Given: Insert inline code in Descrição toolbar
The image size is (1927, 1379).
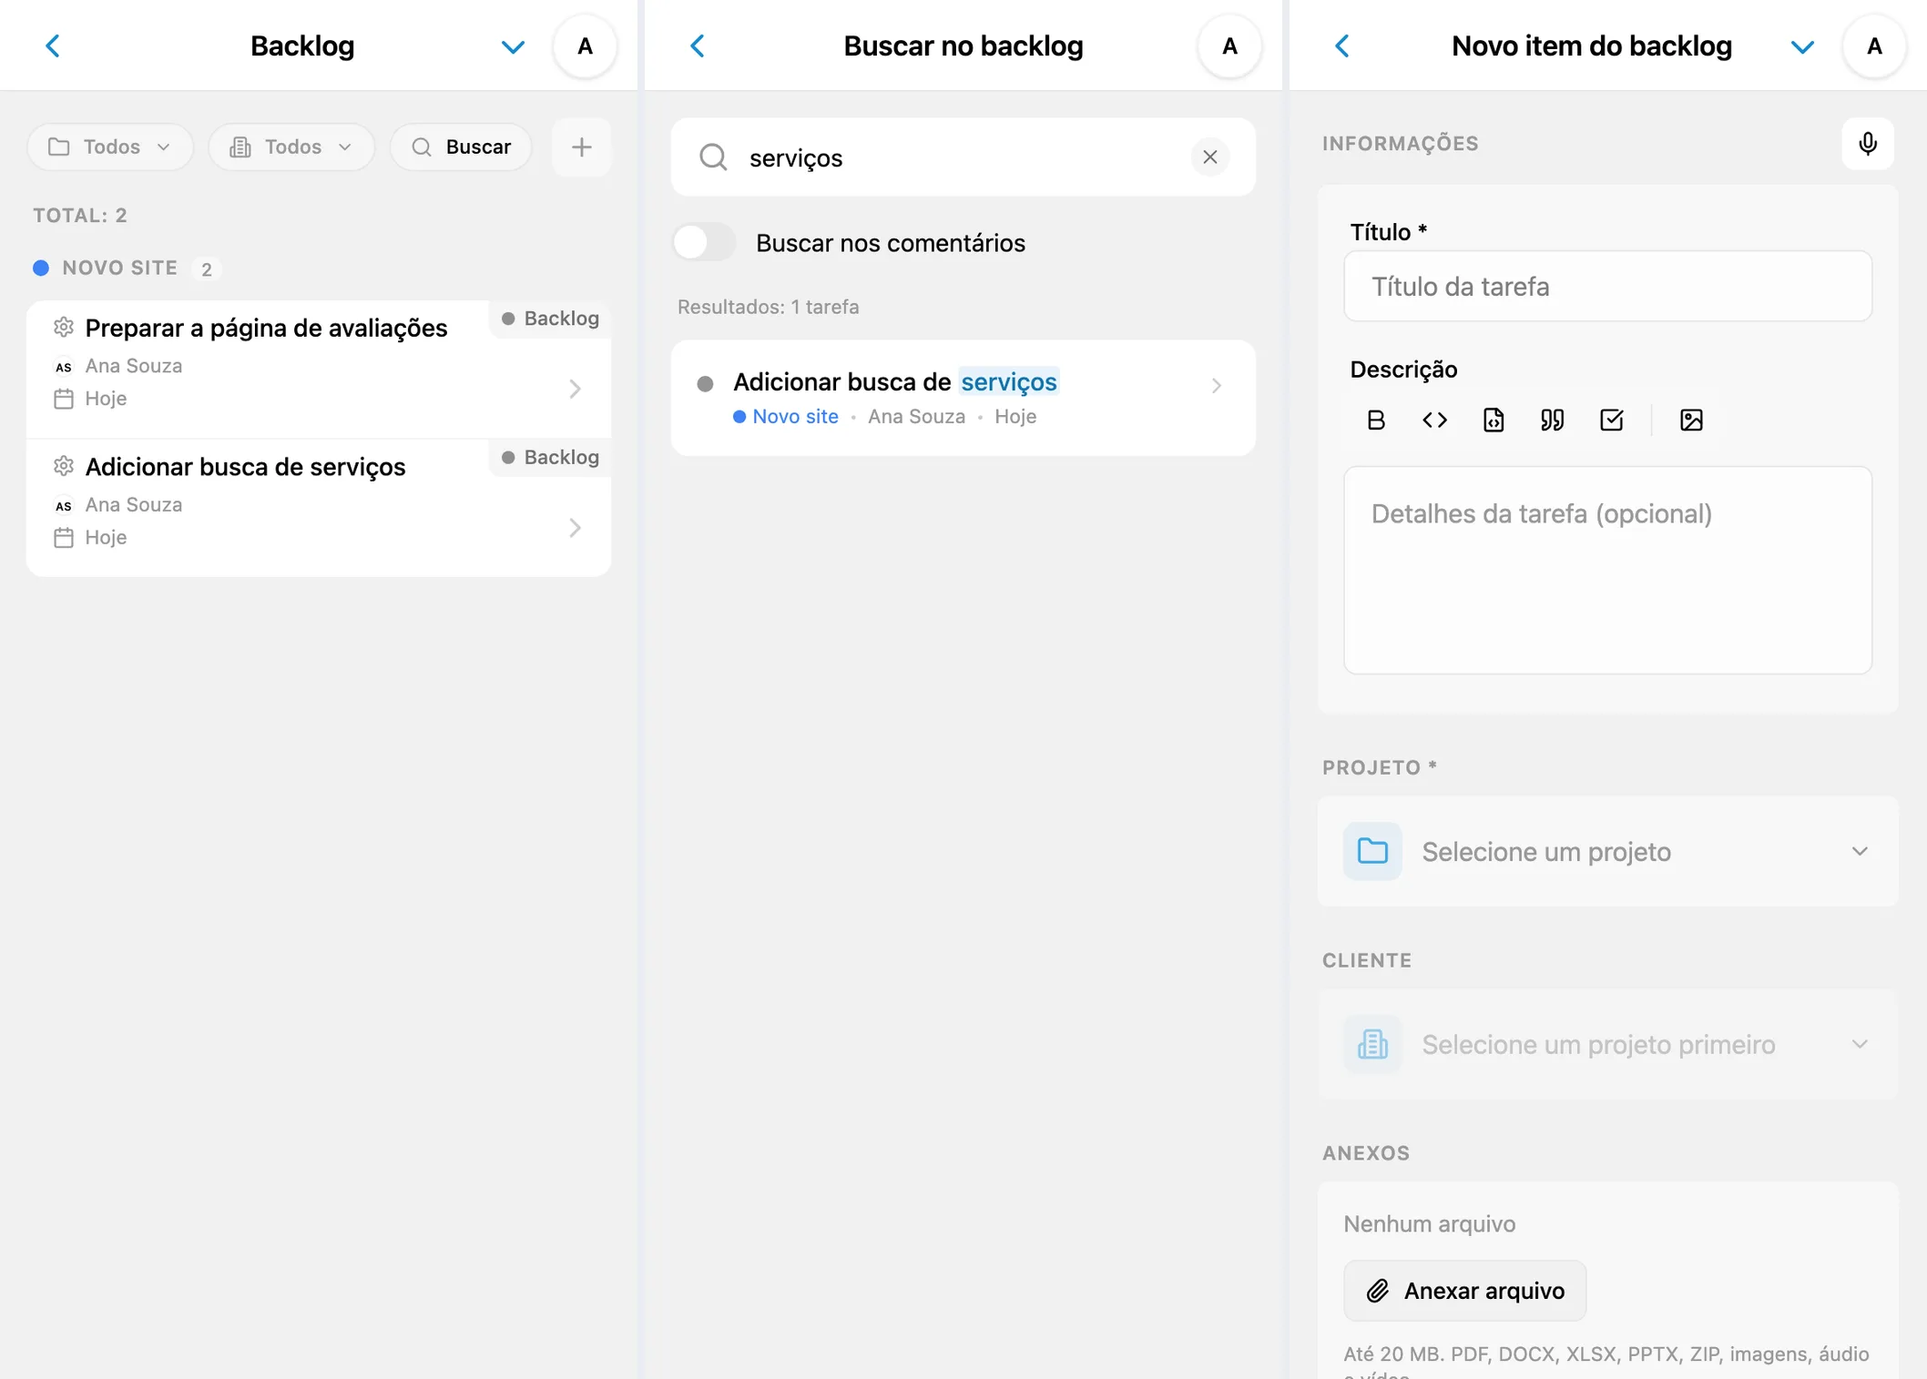Looking at the screenshot, I should [1434, 421].
